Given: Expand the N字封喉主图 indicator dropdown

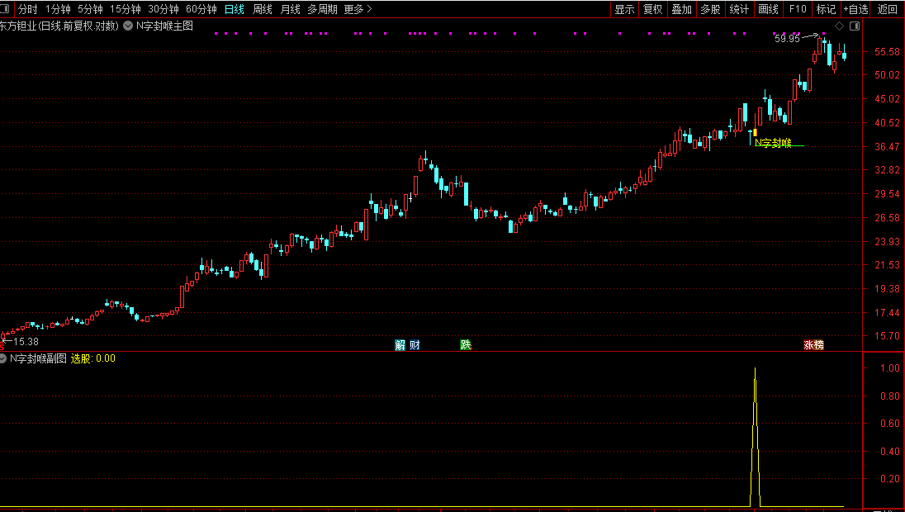Looking at the screenshot, I should (128, 26).
